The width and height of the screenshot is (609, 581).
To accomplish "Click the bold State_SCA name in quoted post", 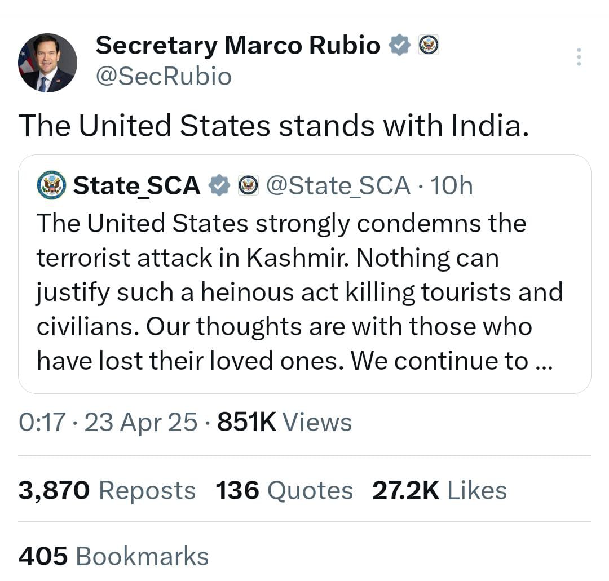I will [x=137, y=185].
